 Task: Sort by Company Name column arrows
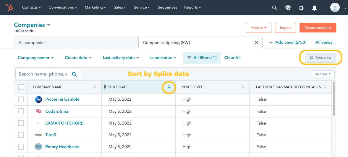[95, 87]
